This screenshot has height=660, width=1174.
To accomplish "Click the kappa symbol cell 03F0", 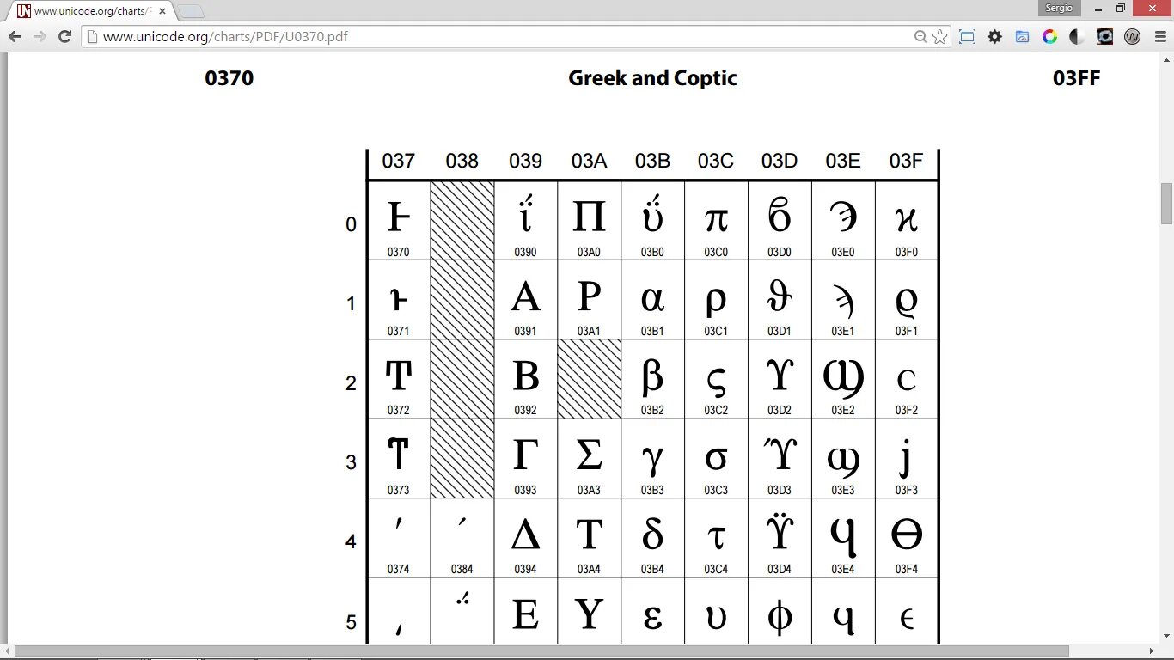I will point(907,220).
